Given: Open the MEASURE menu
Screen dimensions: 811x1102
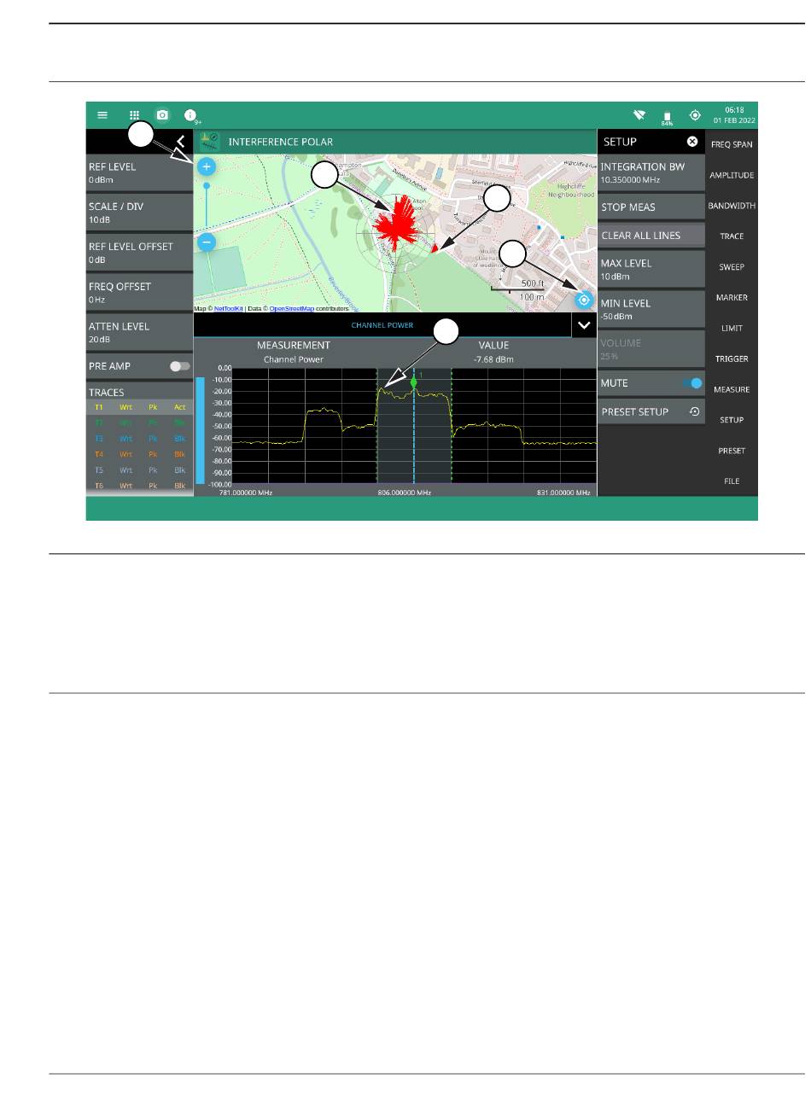Looking at the screenshot, I should 732,389.
